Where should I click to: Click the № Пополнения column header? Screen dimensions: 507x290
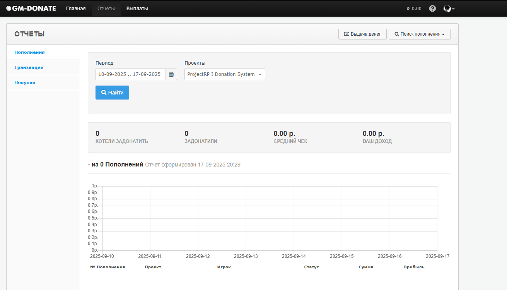point(108,267)
